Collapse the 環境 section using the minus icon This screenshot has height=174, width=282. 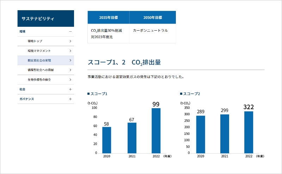click(x=70, y=32)
